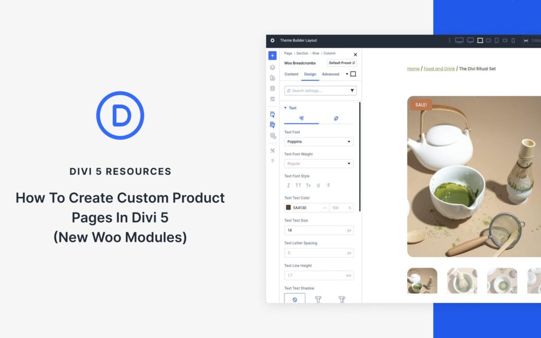Image resolution: width=541 pixels, height=338 pixels.
Task: Open the Text Font Weight dropdown
Action: pos(319,163)
